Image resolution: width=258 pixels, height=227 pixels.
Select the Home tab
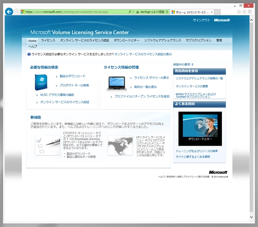click(32, 41)
